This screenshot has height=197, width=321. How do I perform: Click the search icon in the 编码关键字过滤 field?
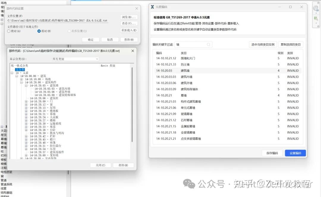(x=209, y=44)
